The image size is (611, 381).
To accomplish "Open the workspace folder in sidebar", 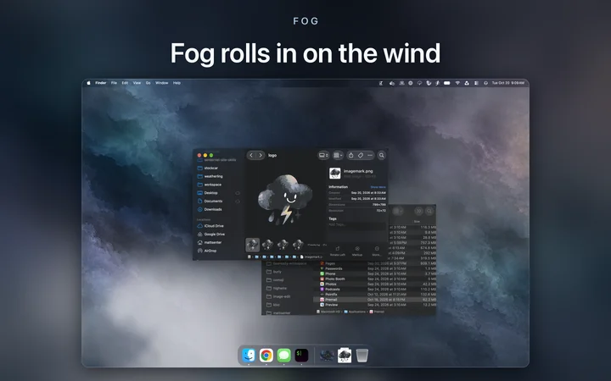I will 210,185.
